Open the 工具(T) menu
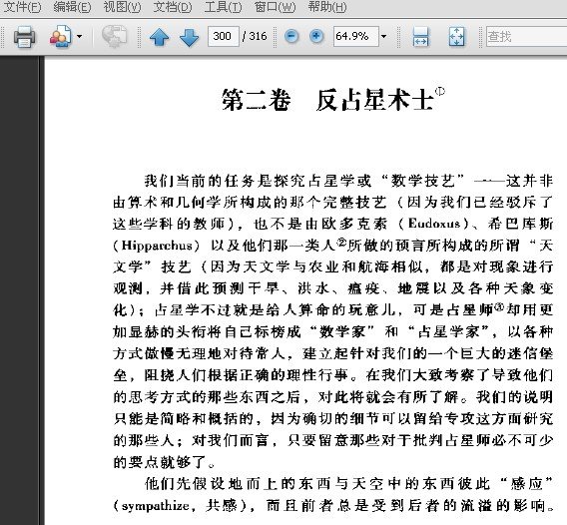 click(223, 7)
